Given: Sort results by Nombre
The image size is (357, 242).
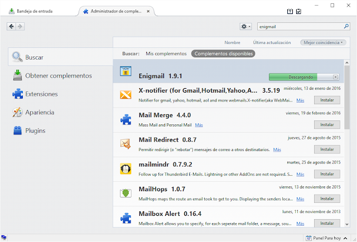Looking at the screenshot, I should 232,42.
